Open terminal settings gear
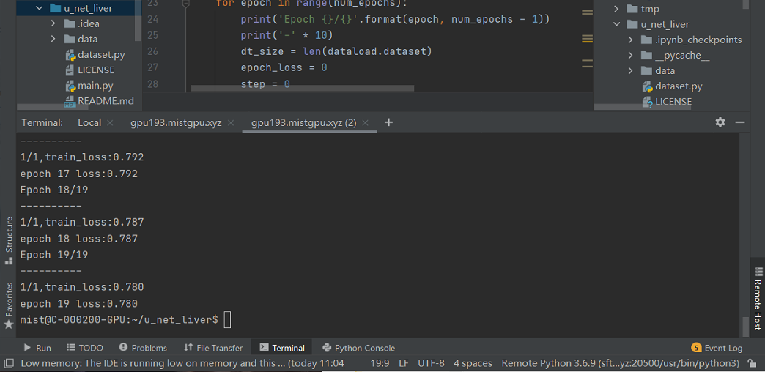The image size is (765, 372). pos(720,122)
